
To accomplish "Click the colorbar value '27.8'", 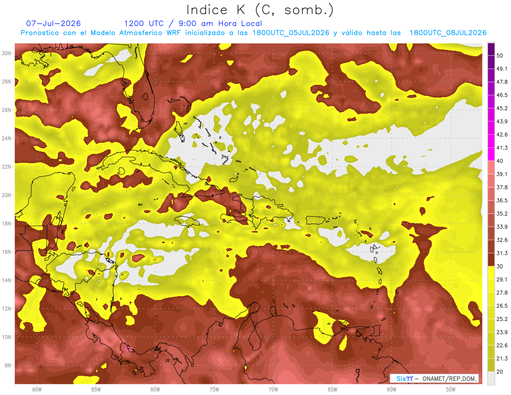I will coord(502,292).
